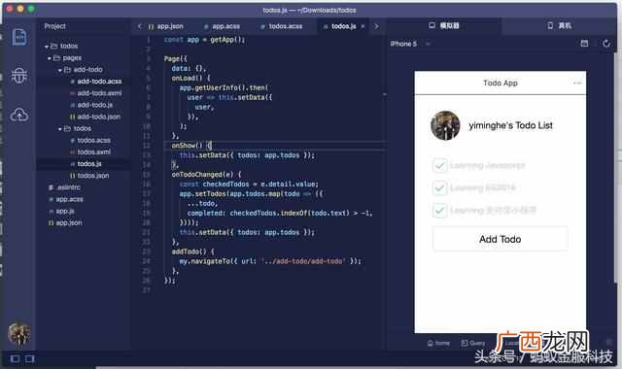Close the todos.js editor tab
The height and width of the screenshot is (369, 622).
pos(363,26)
